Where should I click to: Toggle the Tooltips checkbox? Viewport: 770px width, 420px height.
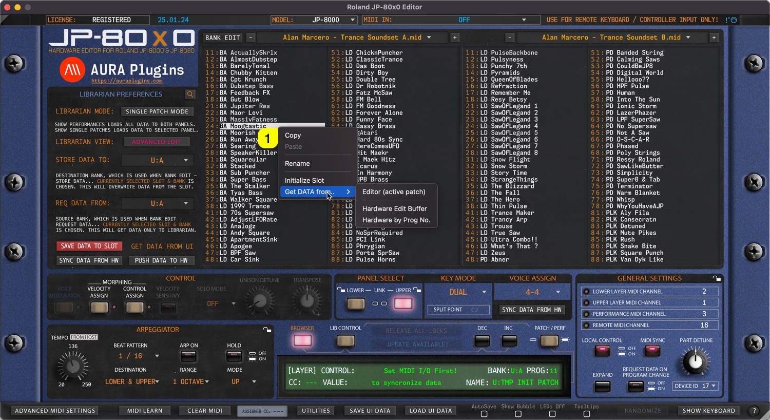pyautogui.click(x=586, y=414)
